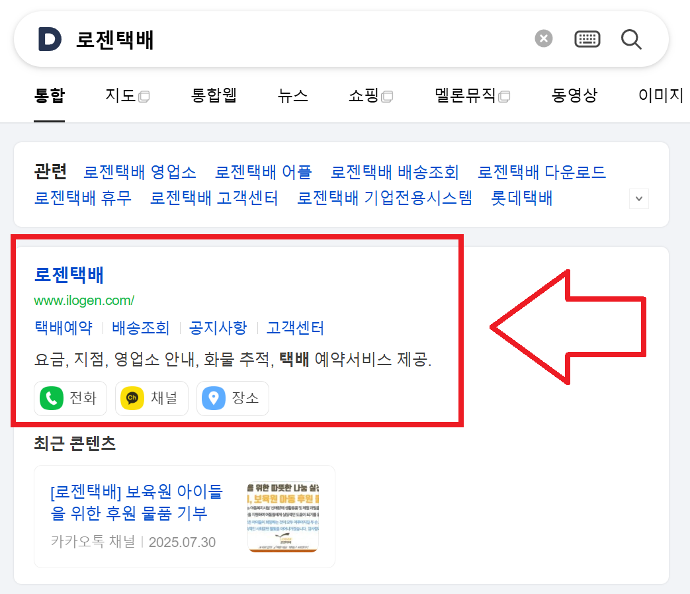The width and height of the screenshot is (690, 594).
Task: Open the 로젠택배 고객센터 related search
Action: [x=215, y=198]
